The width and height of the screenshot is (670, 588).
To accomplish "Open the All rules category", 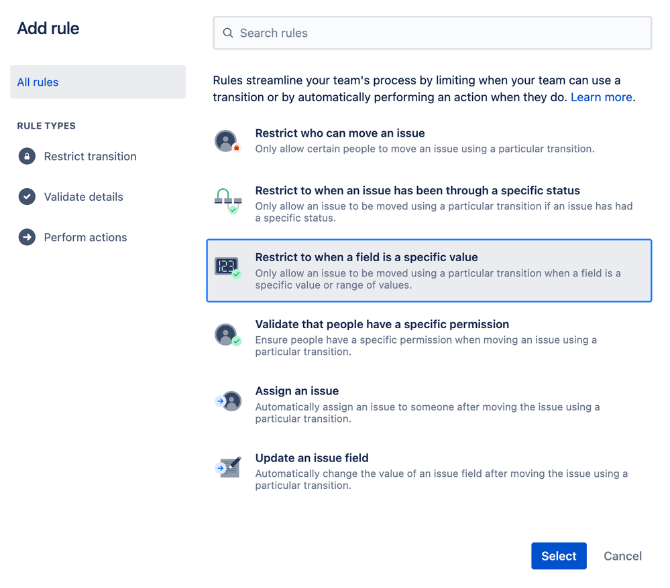I will [98, 82].
